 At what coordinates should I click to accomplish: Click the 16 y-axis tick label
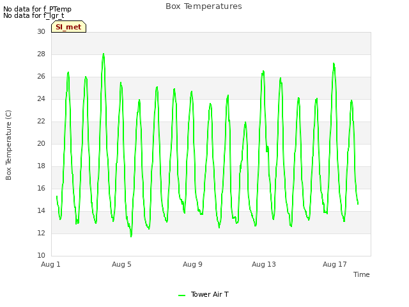click(41, 188)
